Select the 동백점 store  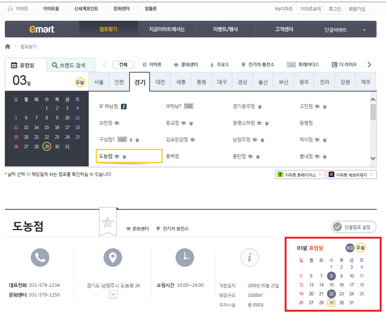click(173, 156)
